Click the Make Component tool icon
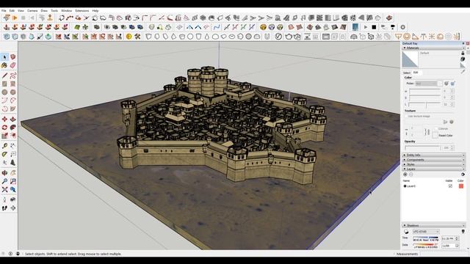Image resolution: width=470 pixels, height=264 pixels. pos(13,57)
